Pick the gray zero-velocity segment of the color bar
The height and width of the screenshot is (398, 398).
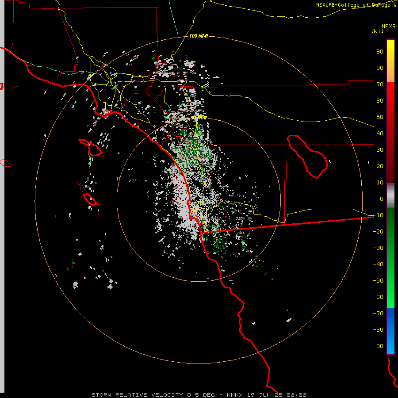390,196
